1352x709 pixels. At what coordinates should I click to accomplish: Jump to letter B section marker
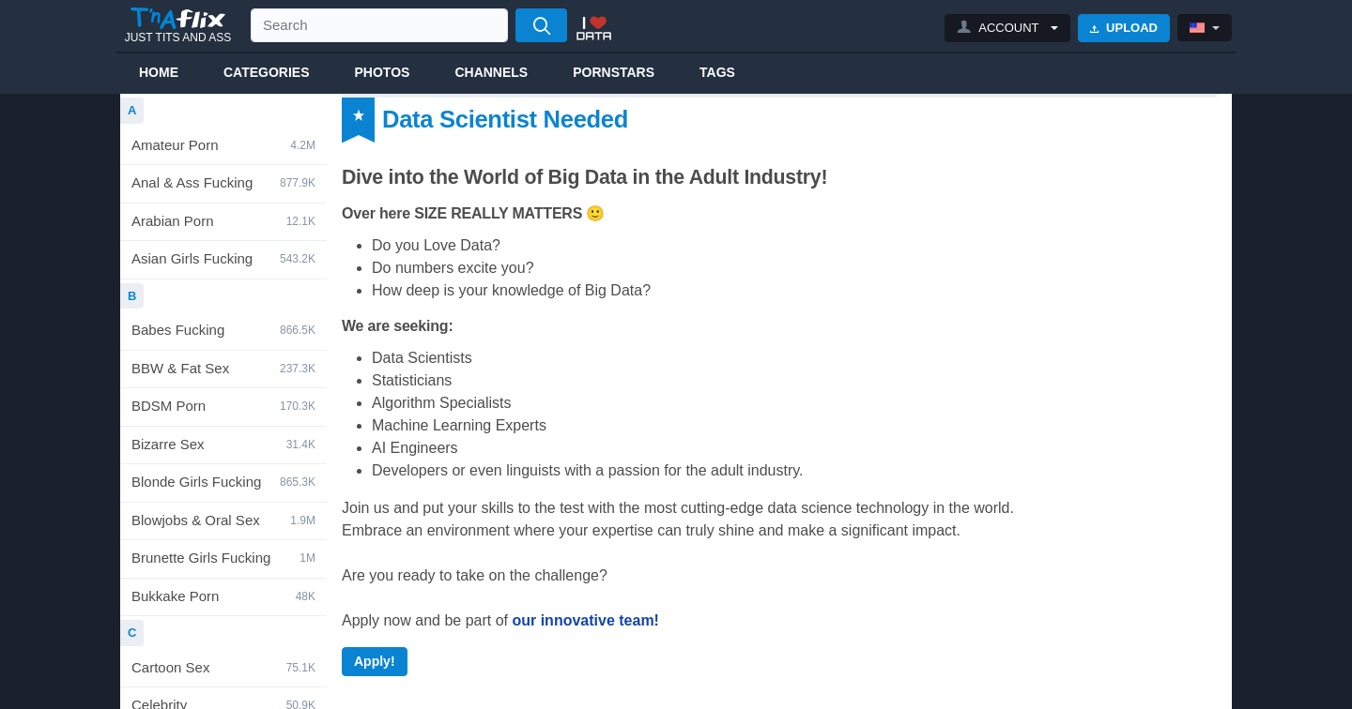(131, 296)
